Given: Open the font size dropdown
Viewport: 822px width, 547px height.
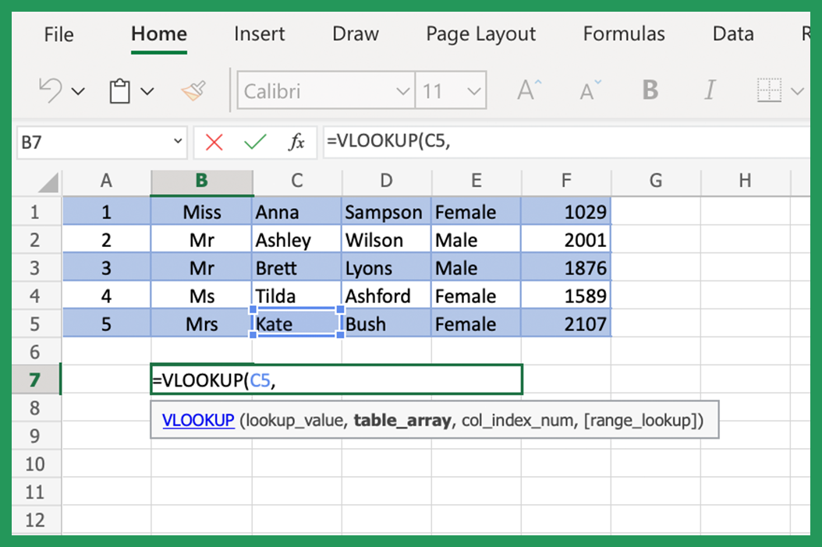Looking at the screenshot, I should pos(473,90).
